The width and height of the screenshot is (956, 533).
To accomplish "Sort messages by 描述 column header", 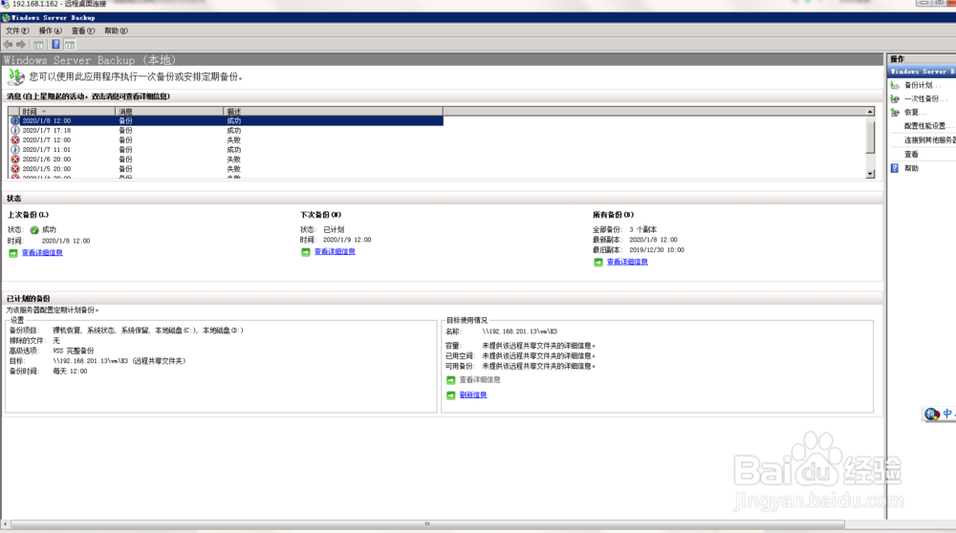I will [x=333, y=112].
